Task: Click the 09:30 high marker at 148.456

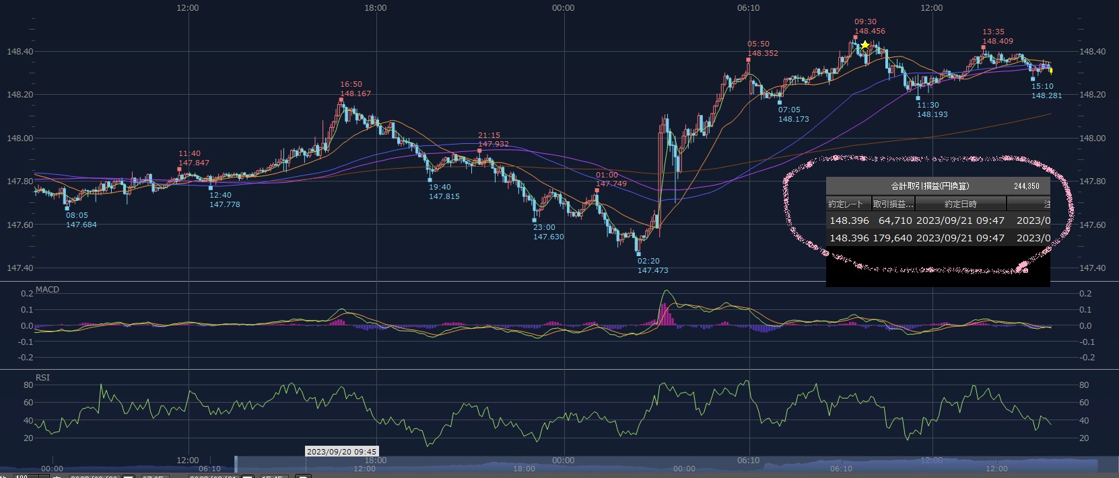Action: pos(856,38)
